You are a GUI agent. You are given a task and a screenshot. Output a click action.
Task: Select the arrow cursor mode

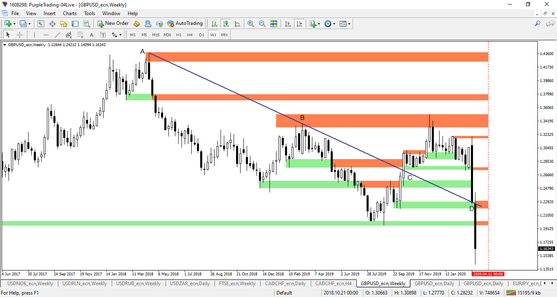pos(8,35)
